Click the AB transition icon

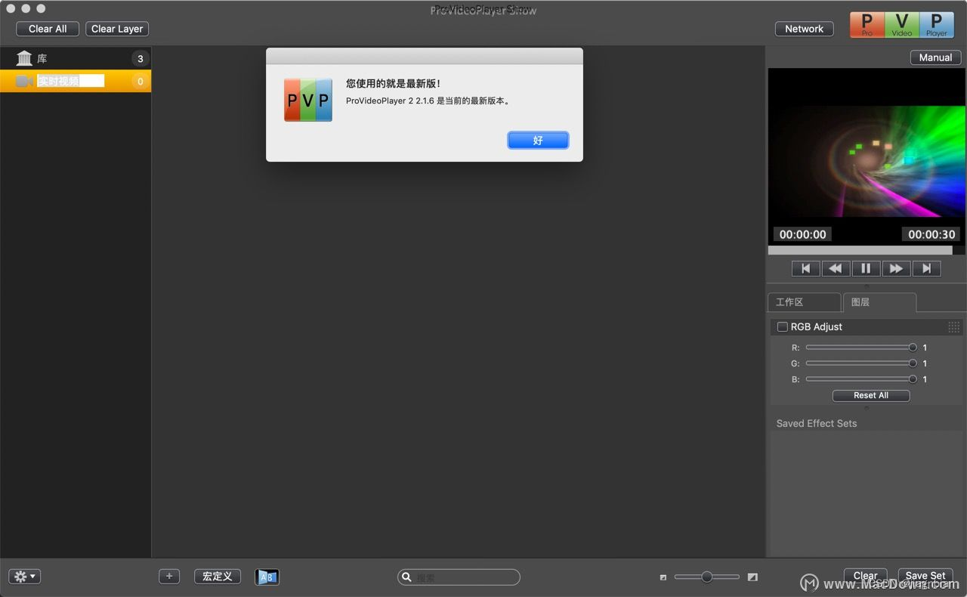pos(267,577)
